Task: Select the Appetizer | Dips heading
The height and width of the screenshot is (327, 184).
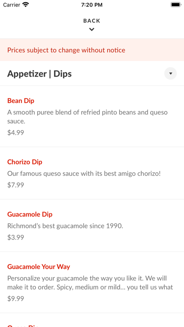Action: [39, 74]
